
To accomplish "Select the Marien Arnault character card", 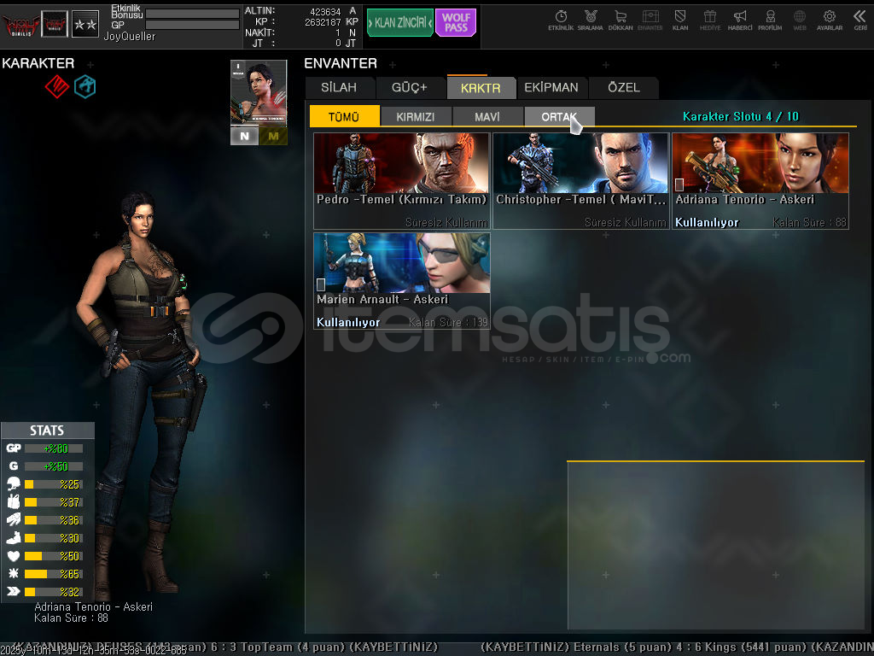I will 401,281.
